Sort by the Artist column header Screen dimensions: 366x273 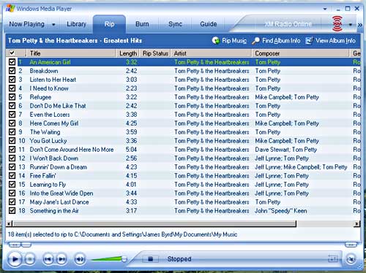point(212,53)
